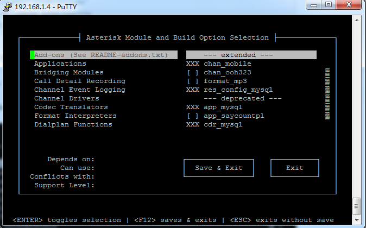Screen dimensions: 366x228
Task: Click the Save & Exit button
Action: pos(219,168)
